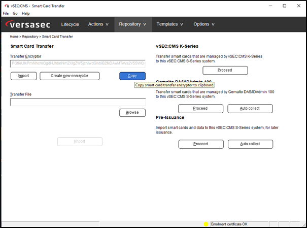Click the vSEC:CMS K-Series heading
Image resolution: width=307 pixels, height=228 pixels.
tap(177, 46)
